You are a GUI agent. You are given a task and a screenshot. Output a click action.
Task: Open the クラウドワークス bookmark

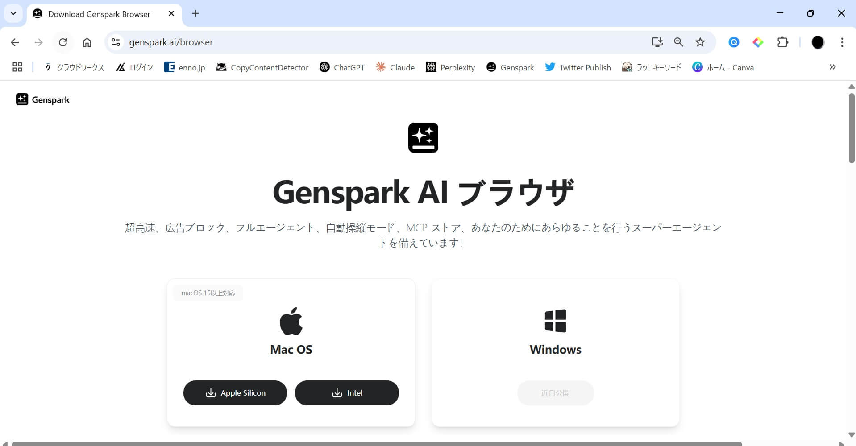[x=74, y=67]
